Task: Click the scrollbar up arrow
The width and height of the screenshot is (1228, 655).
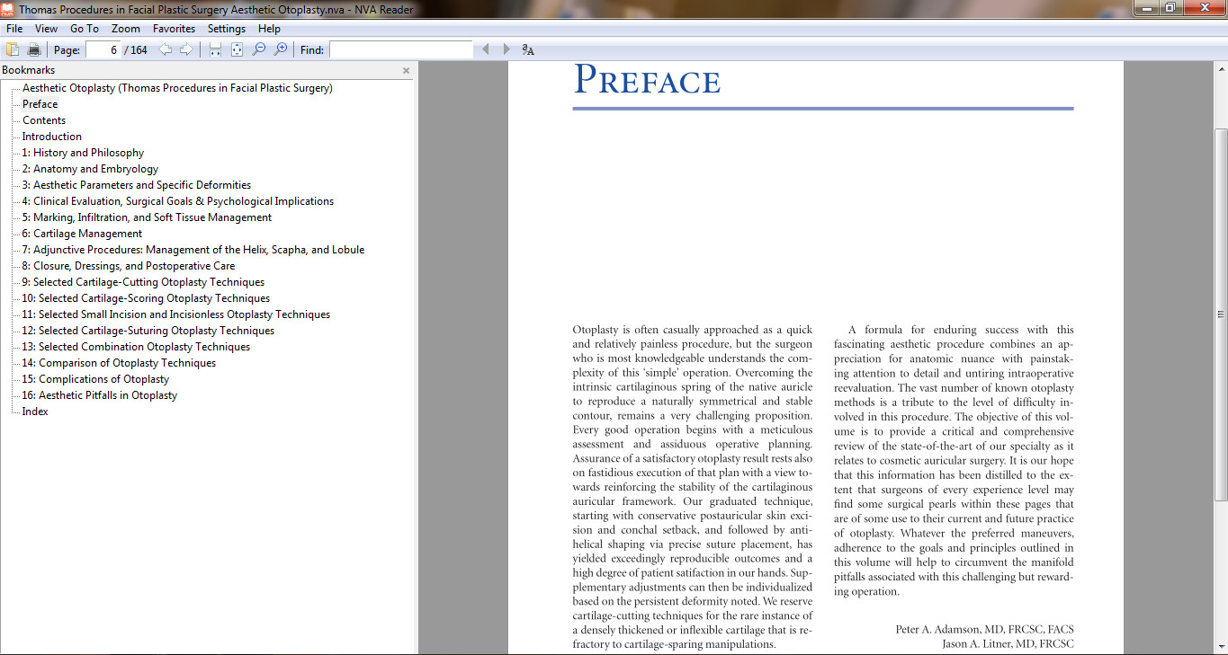Action: click(1221, 68)
